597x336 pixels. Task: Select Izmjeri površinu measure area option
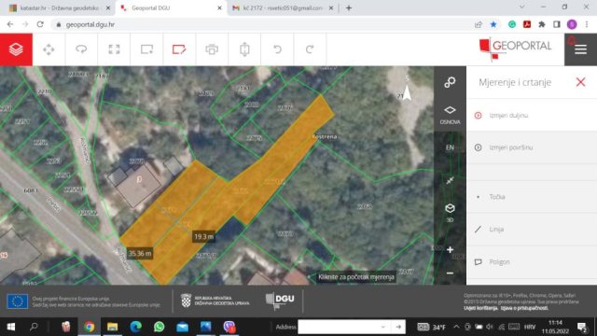click(532, 147)
